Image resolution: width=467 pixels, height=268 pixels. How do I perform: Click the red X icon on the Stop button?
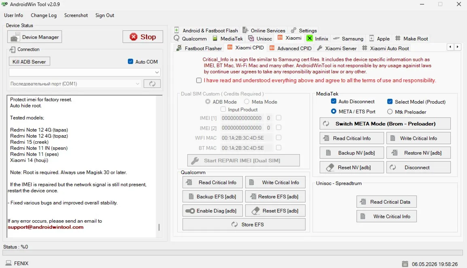[x=134, y=37]
